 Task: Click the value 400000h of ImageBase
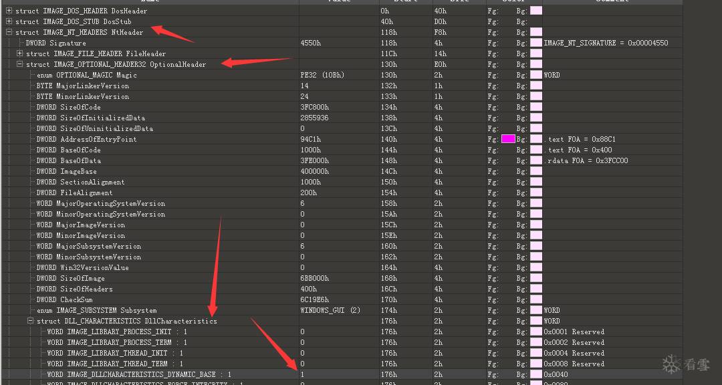(x=314, y=171)
